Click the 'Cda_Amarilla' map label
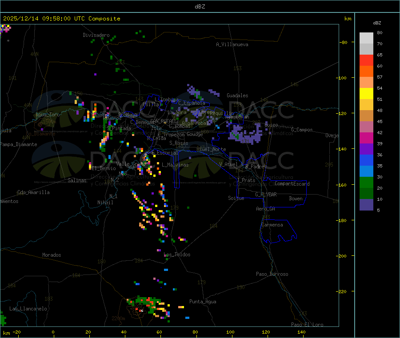Image resolution: width=400 pixels, height=338 pixels. [33, 192]
